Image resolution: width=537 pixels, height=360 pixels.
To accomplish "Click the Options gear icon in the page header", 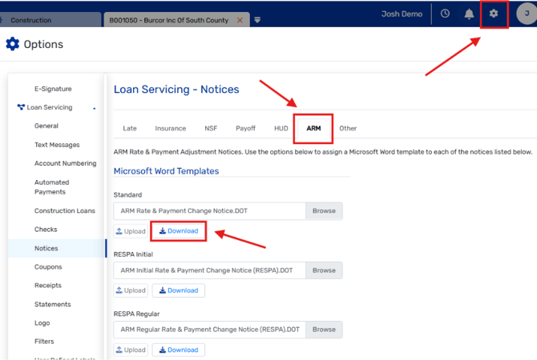I will pyautogui.click(x=13, y=44).
